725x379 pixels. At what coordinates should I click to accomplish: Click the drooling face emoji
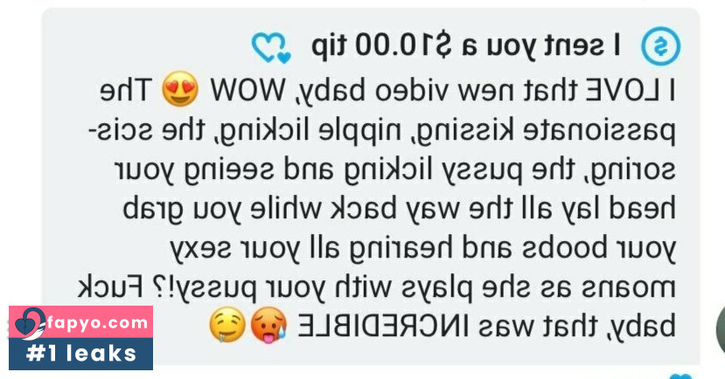[x=227, y=326]
